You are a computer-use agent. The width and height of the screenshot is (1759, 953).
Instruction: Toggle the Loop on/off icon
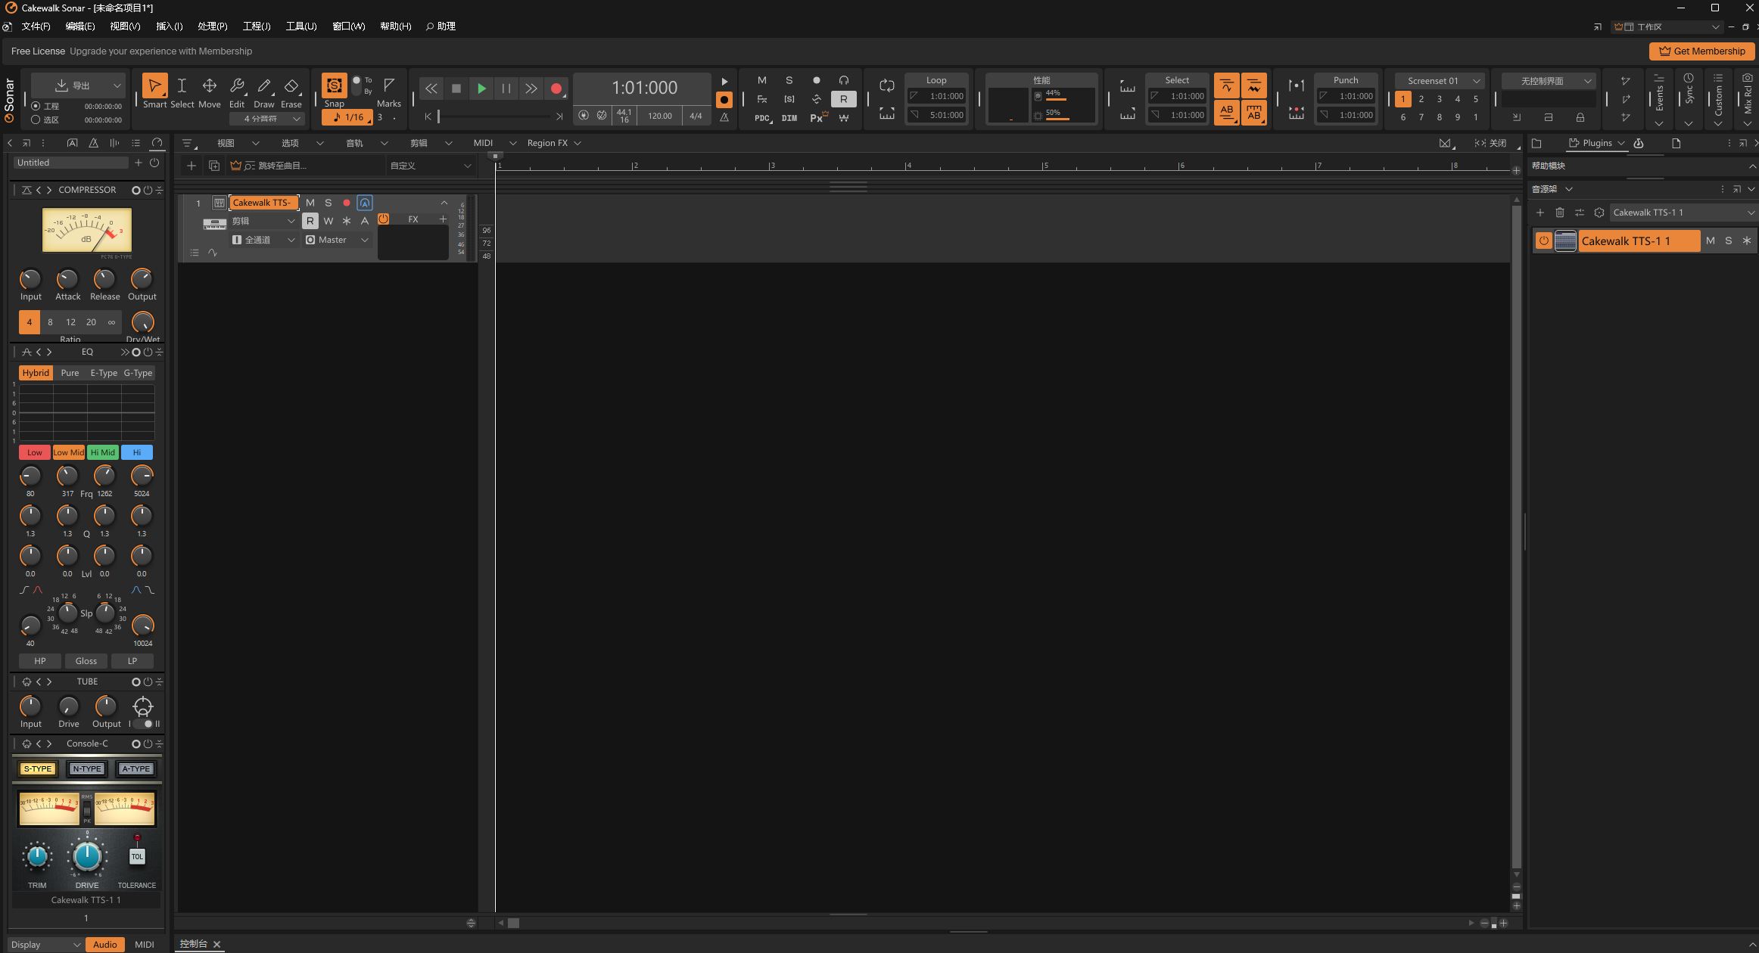tap(887, 85)
